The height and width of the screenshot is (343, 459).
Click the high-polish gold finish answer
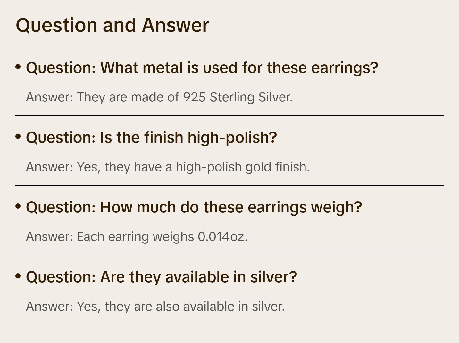tap(168, 167)
